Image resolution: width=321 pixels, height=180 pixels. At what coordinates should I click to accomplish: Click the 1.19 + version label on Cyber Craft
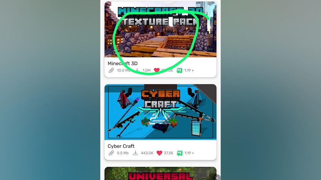click(189, 153)
